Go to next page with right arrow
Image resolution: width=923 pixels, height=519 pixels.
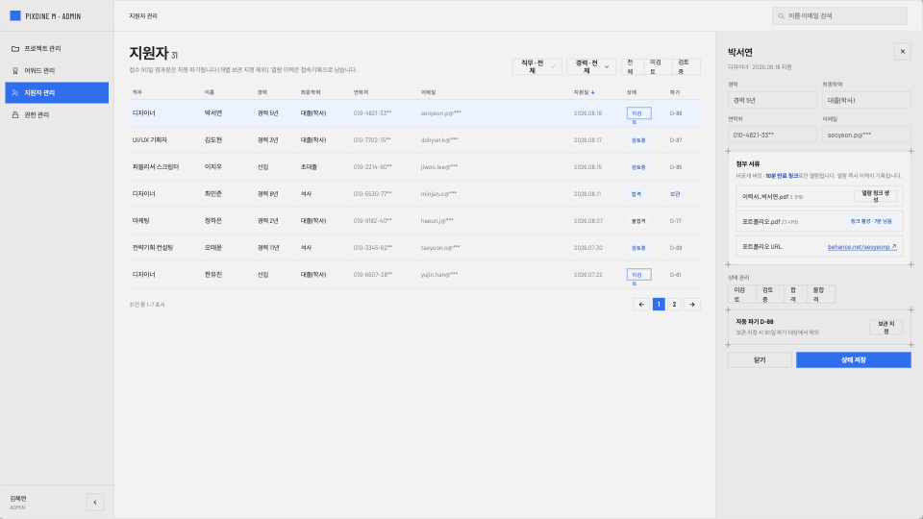pyautogui.click(x=692, y=305)
